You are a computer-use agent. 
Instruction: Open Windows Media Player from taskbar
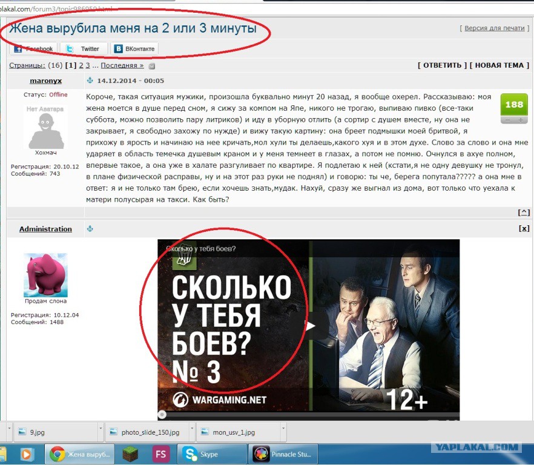point(26,454)
